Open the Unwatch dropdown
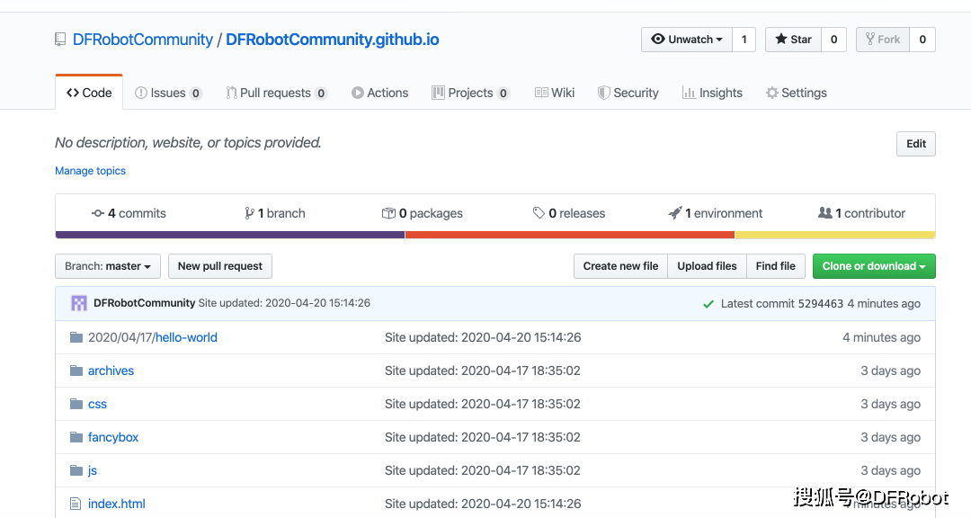Viewport: 971px width, 518px height. 687,40
